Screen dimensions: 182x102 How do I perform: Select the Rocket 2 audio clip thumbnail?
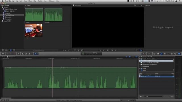[53, 15]
